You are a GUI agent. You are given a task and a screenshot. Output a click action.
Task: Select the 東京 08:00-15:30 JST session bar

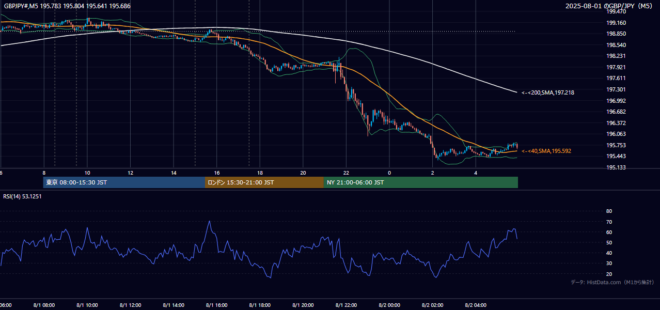tap(124, 182)
